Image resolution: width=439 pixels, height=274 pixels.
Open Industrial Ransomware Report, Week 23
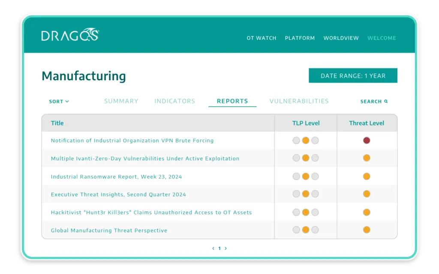click(x=116, y=177)
